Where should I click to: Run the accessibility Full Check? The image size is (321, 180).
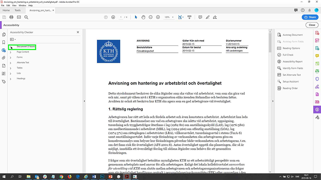point(285,55)
